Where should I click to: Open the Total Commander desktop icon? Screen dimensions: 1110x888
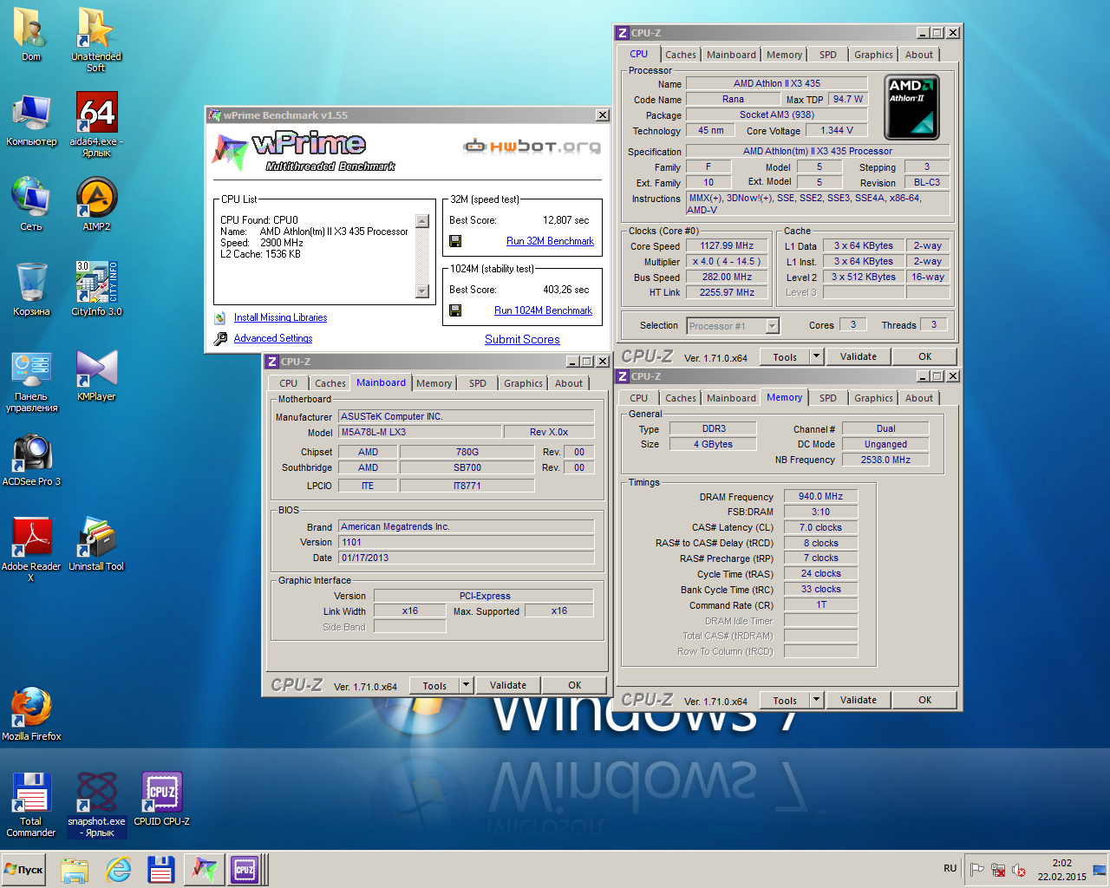(x=31, y=805)
